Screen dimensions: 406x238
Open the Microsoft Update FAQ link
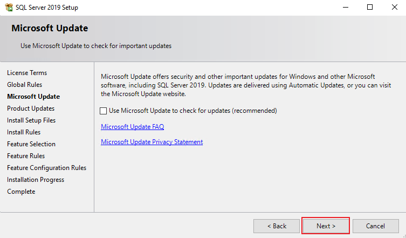point(132,127)
